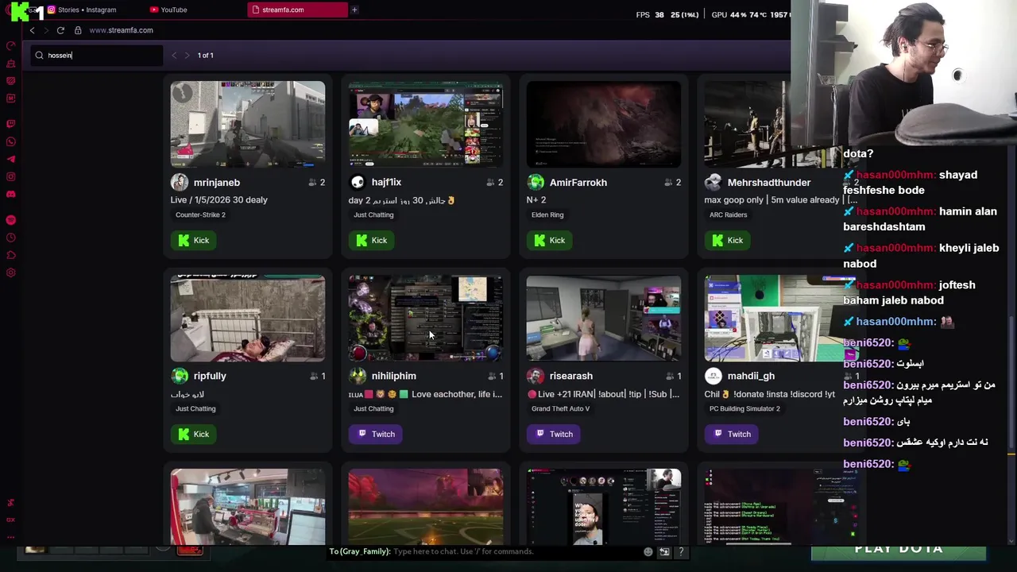Open WhatsApp in the browser sidebar
Image resolution: width=1017 pixels, height=572 pixels.
pyautogui.click(x=11, y=141)
